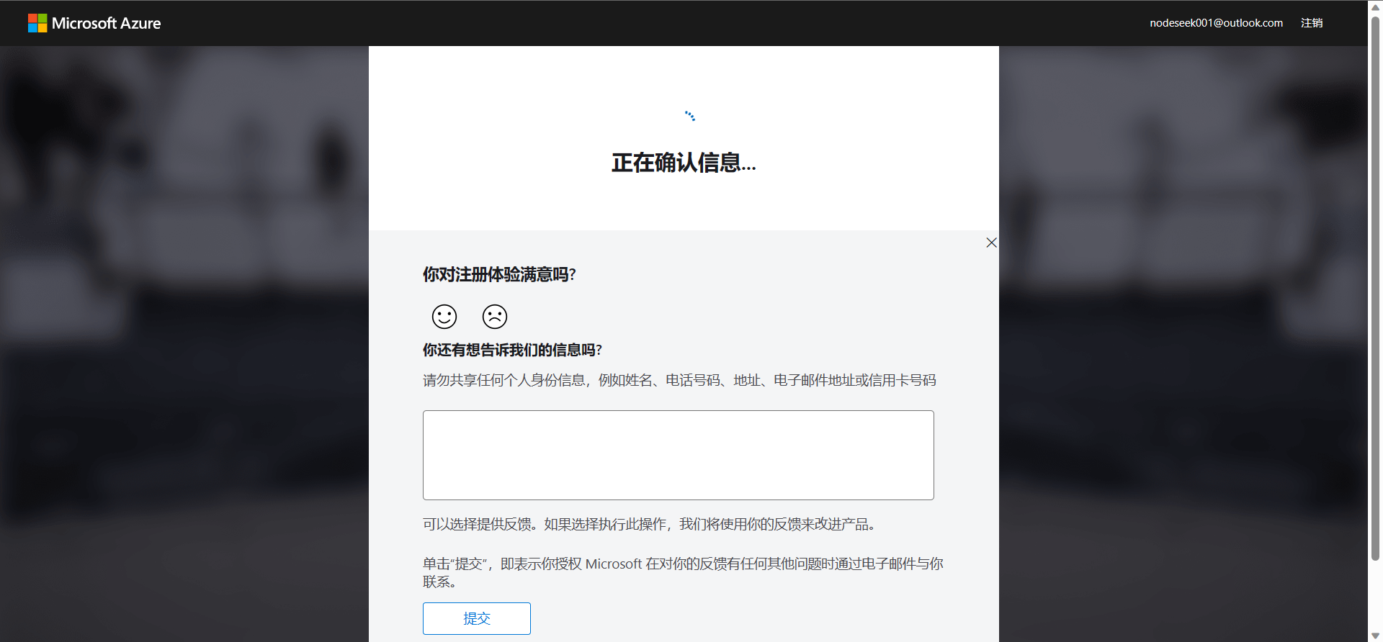
Task: Click the 单击“提交” authorization paragraph
Action: 682,564
